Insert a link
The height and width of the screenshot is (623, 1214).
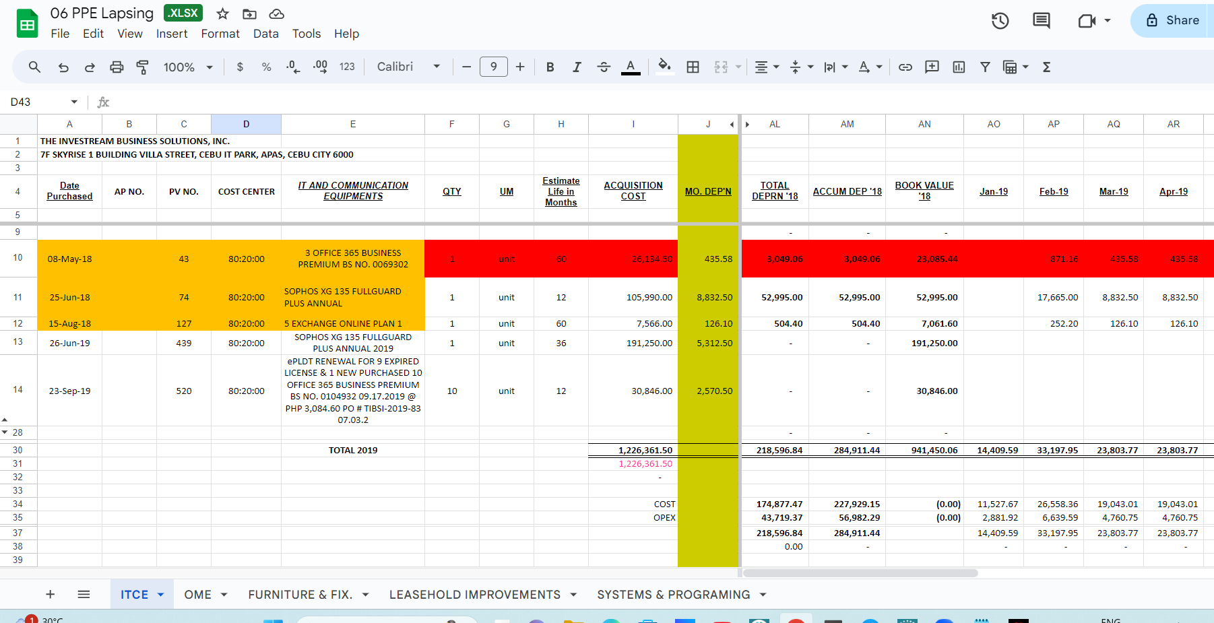[x=905, y=67]
